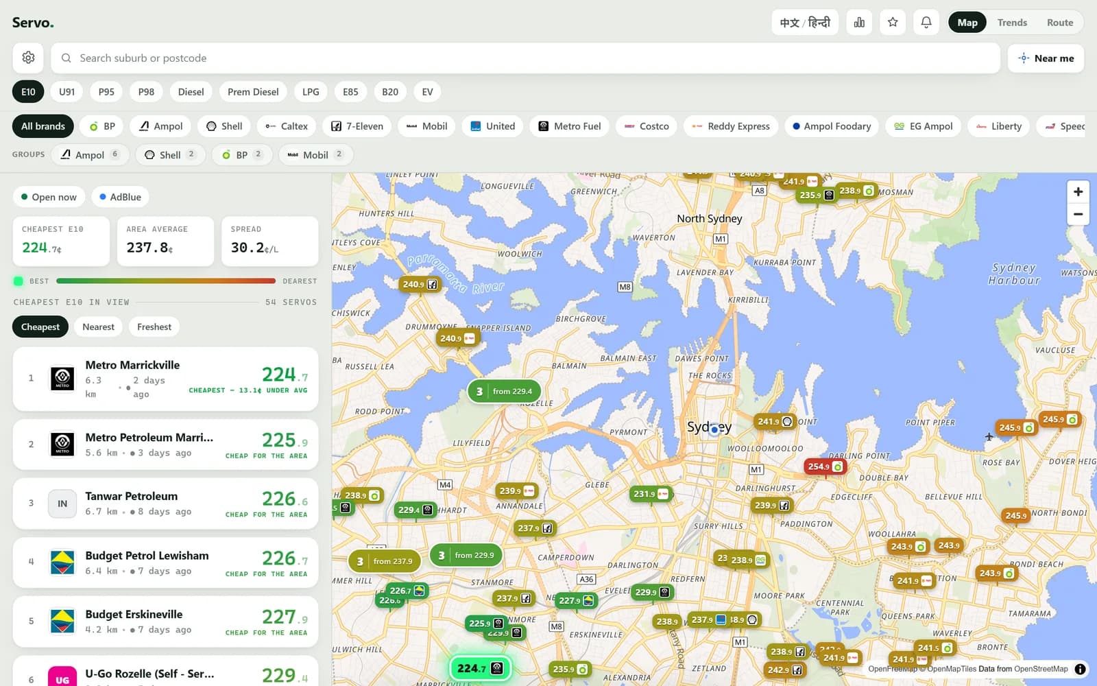Screen dimensions: 1097x686
Task: Filter by Costco brand chip
Action: tap(646, 126)
